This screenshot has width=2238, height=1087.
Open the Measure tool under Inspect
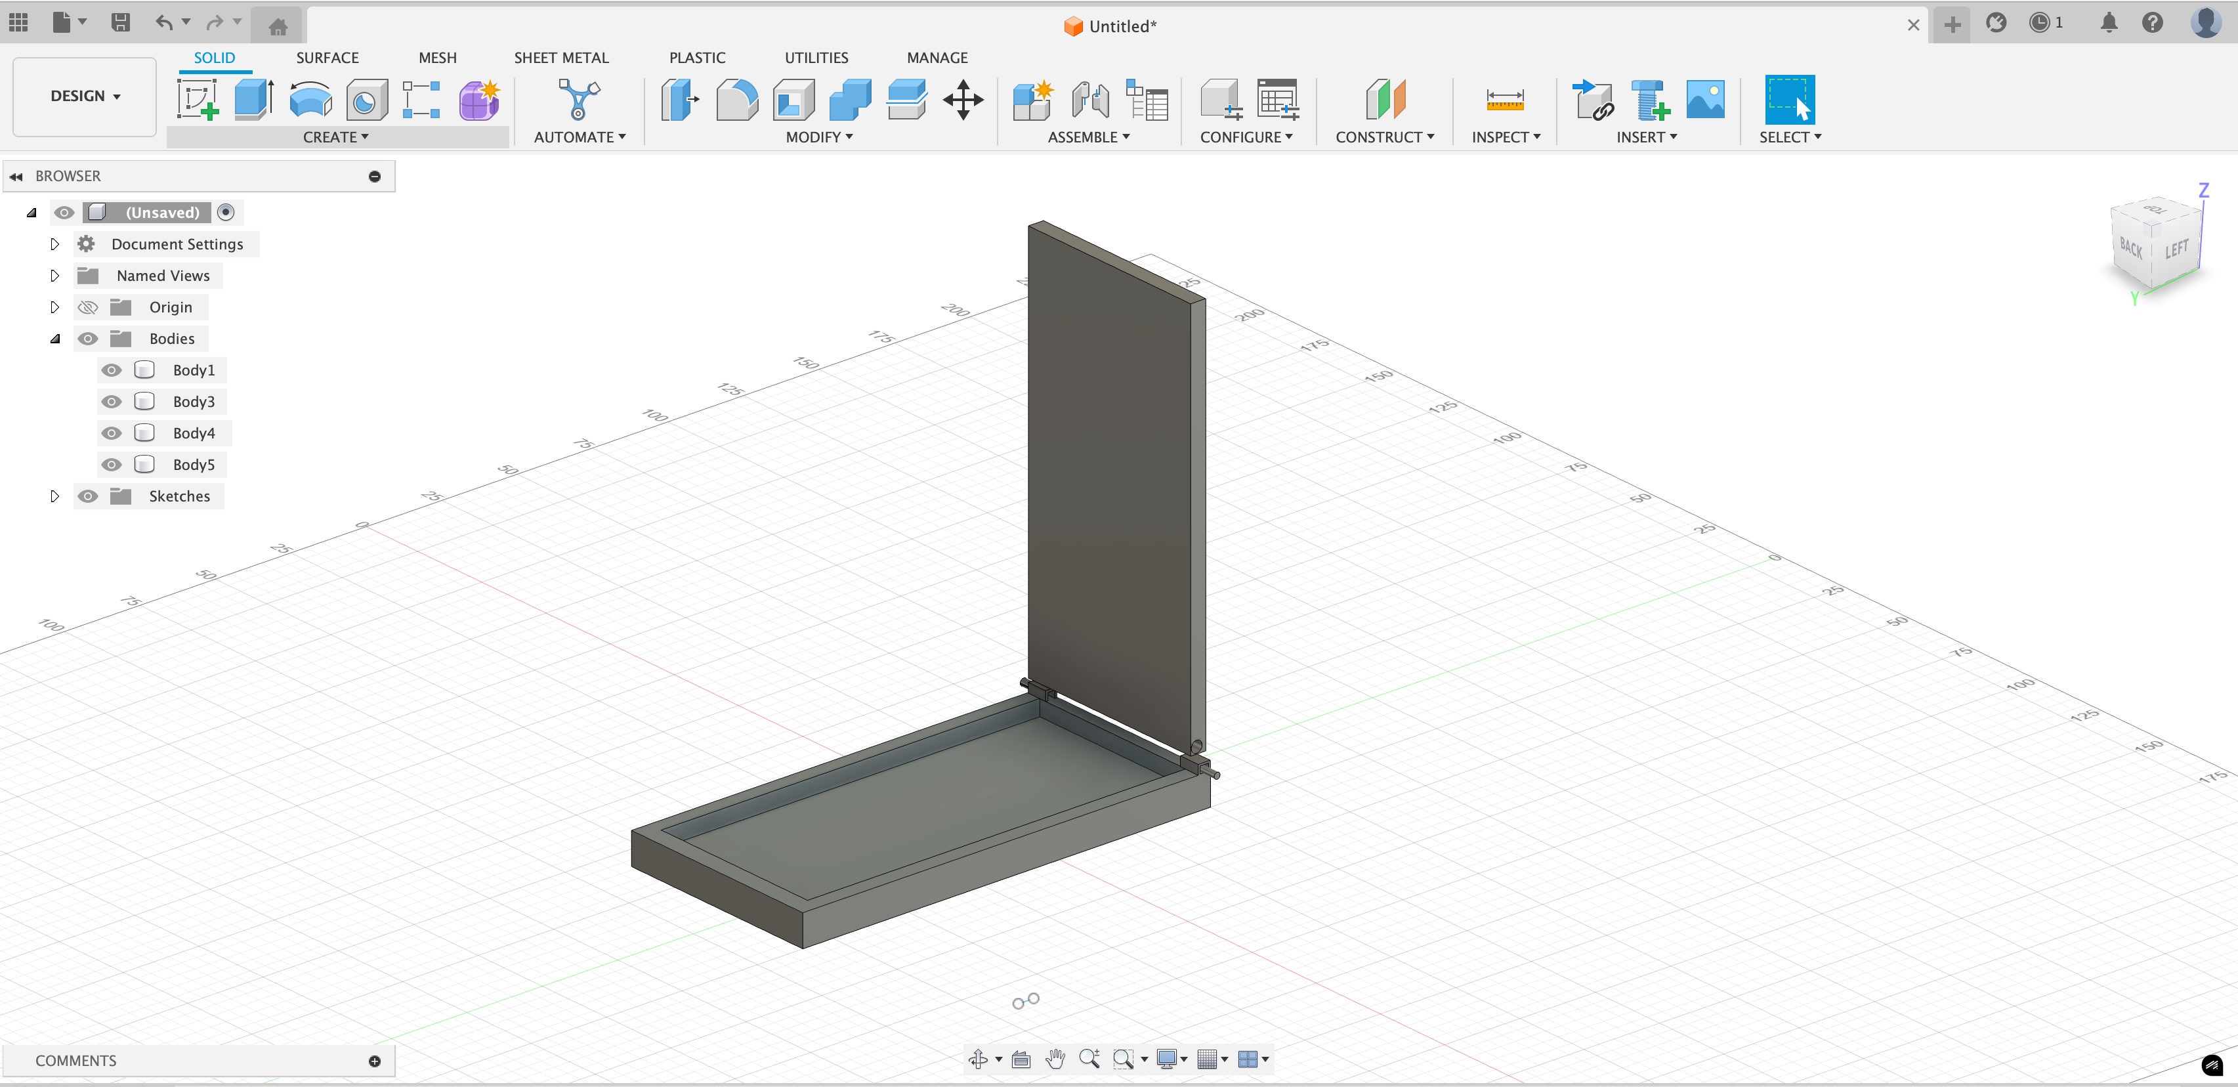point(1505,99)
